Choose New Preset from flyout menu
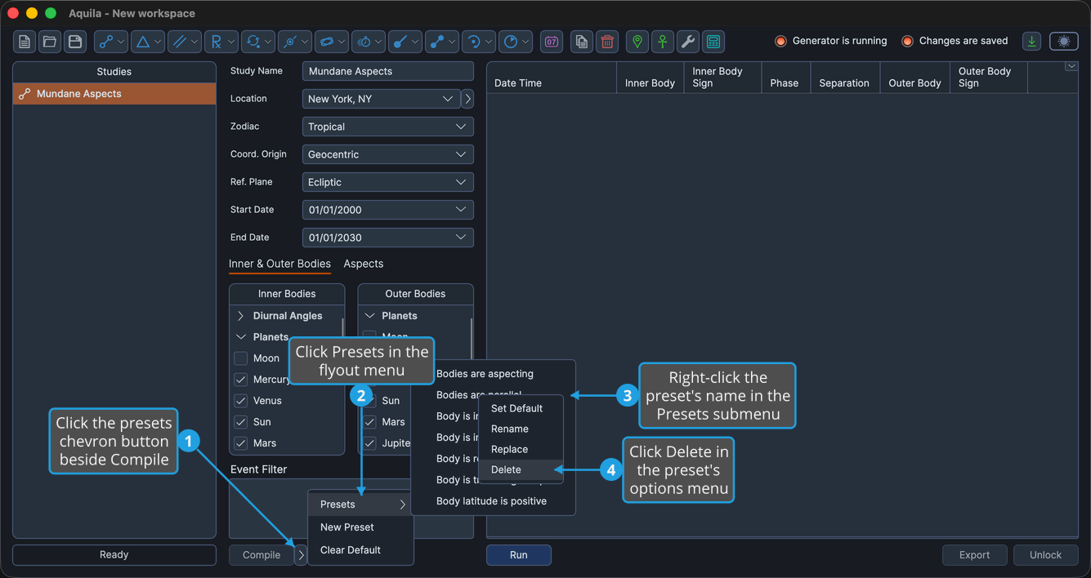 pyautogui.click(x=361, y=527)
